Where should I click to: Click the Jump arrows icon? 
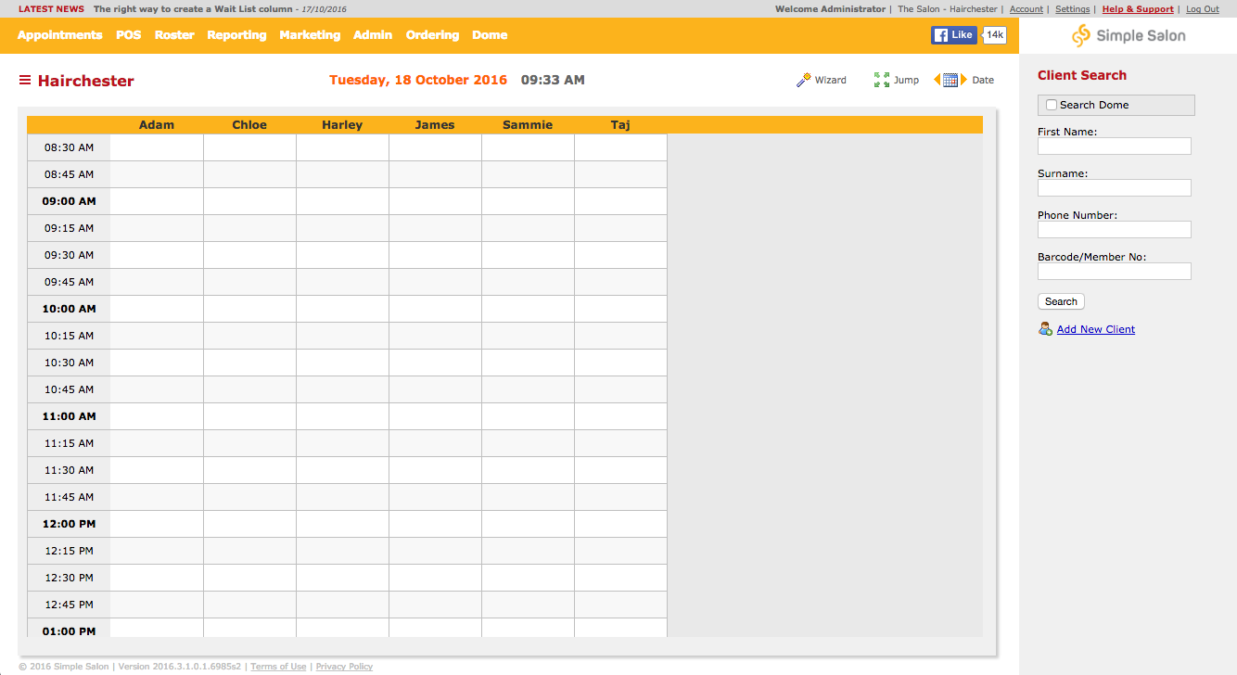(x=882, y=80)
